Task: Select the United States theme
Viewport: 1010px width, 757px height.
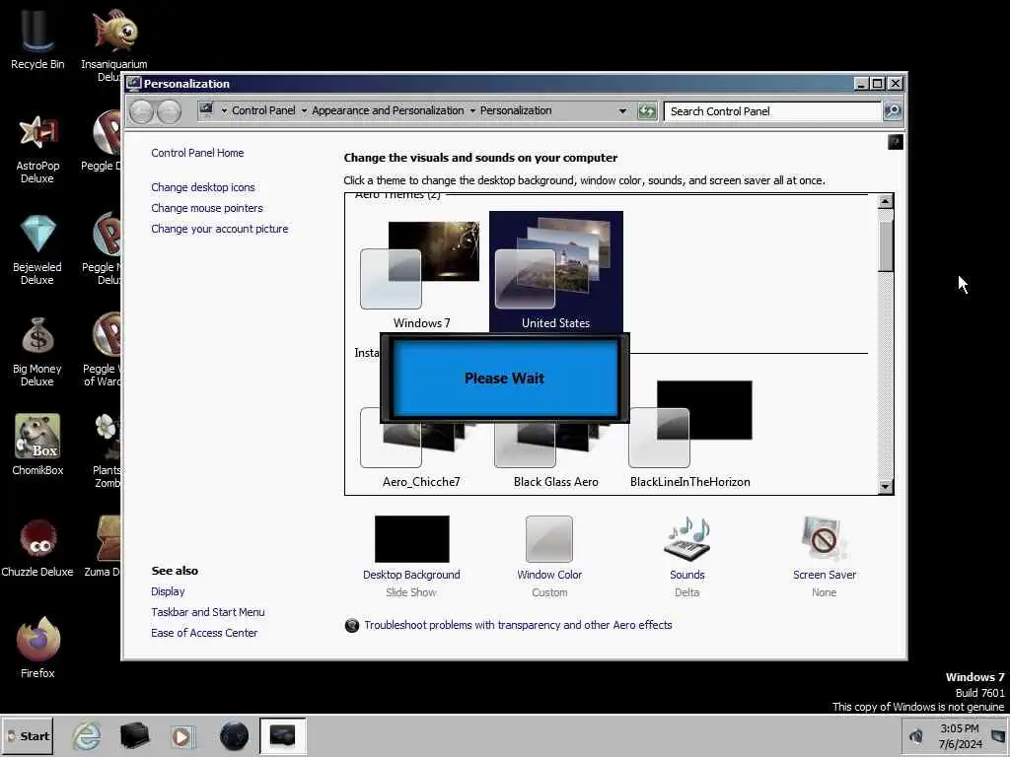Action: [556, 272]
